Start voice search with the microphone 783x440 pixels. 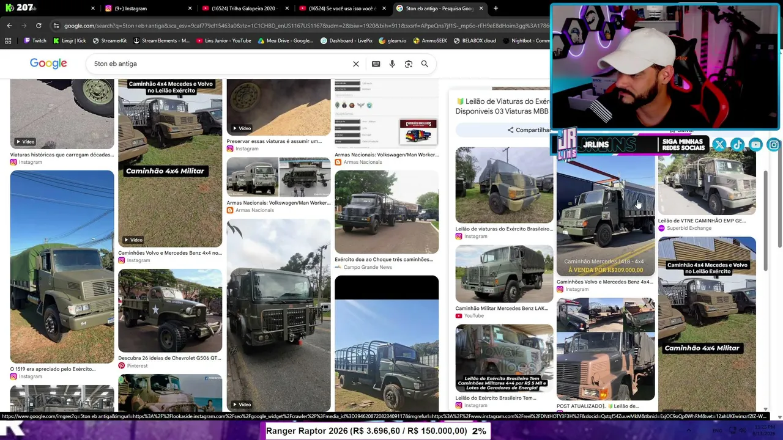392,64
